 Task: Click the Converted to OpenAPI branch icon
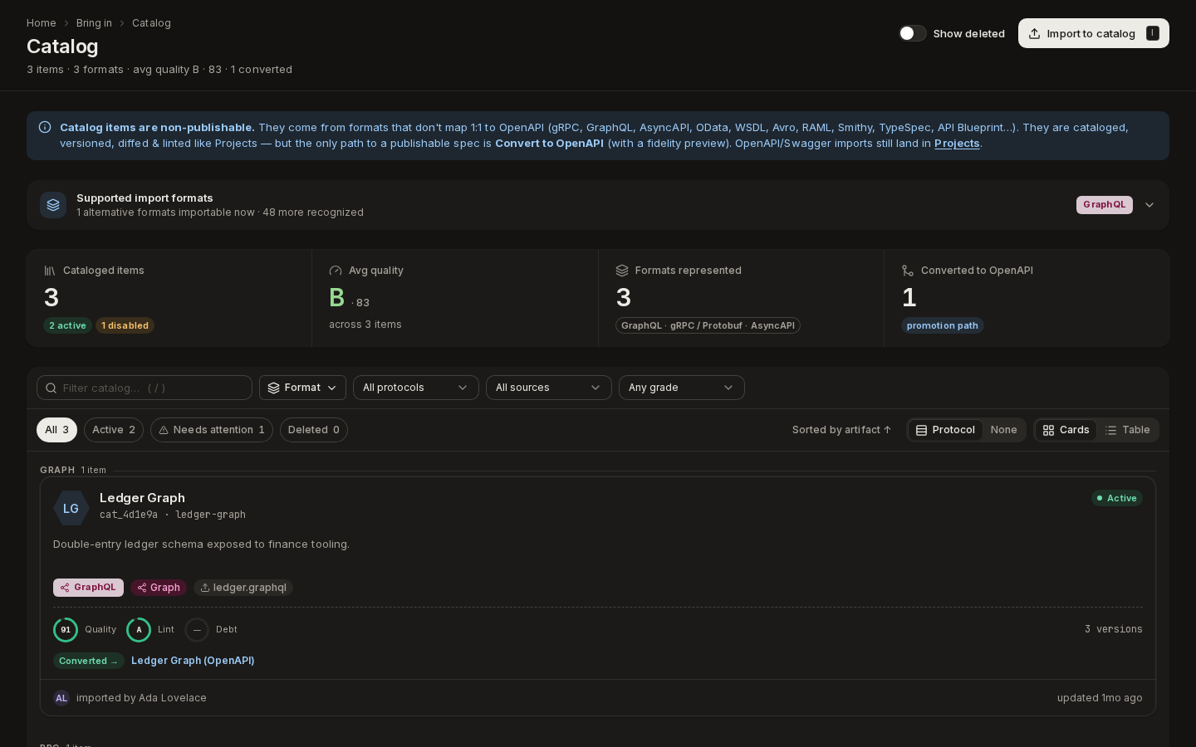908,271
